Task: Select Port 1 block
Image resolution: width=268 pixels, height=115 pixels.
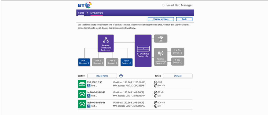Action: point(84,62)
